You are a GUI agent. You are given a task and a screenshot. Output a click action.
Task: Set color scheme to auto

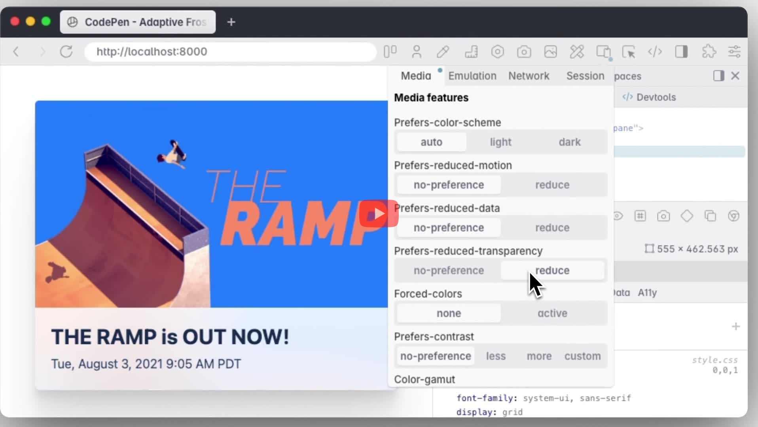pos(431,142)
